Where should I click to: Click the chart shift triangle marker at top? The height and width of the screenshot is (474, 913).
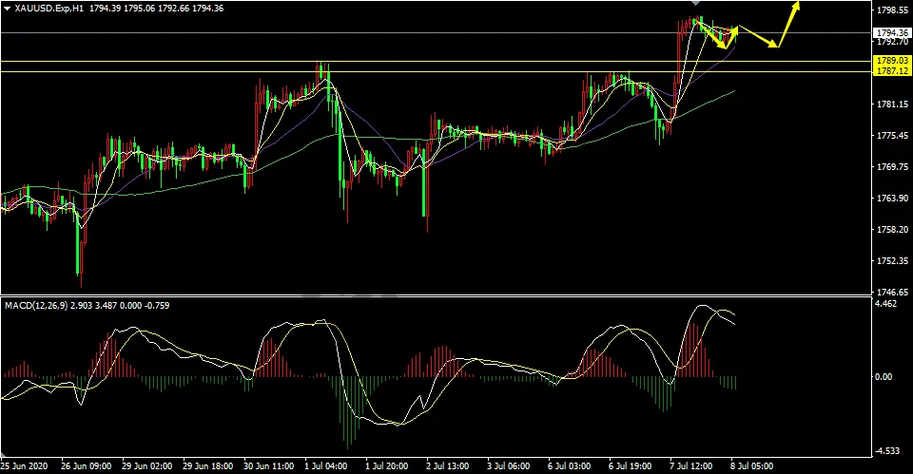click(694, 3)
